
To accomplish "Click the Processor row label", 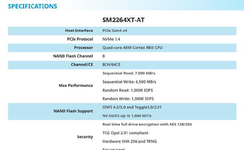I will pyautogui.click(x=84, y=48).
